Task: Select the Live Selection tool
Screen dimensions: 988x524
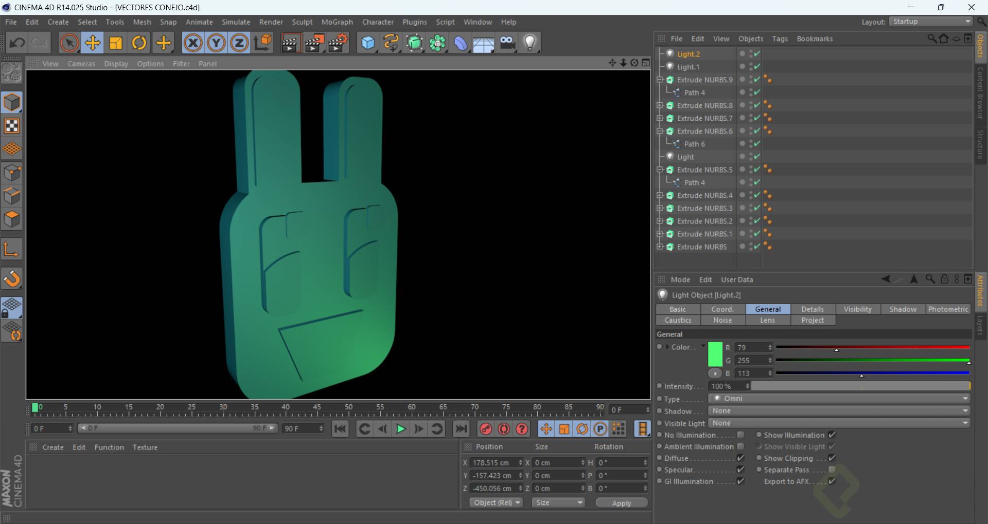Action: coord(69,43)
